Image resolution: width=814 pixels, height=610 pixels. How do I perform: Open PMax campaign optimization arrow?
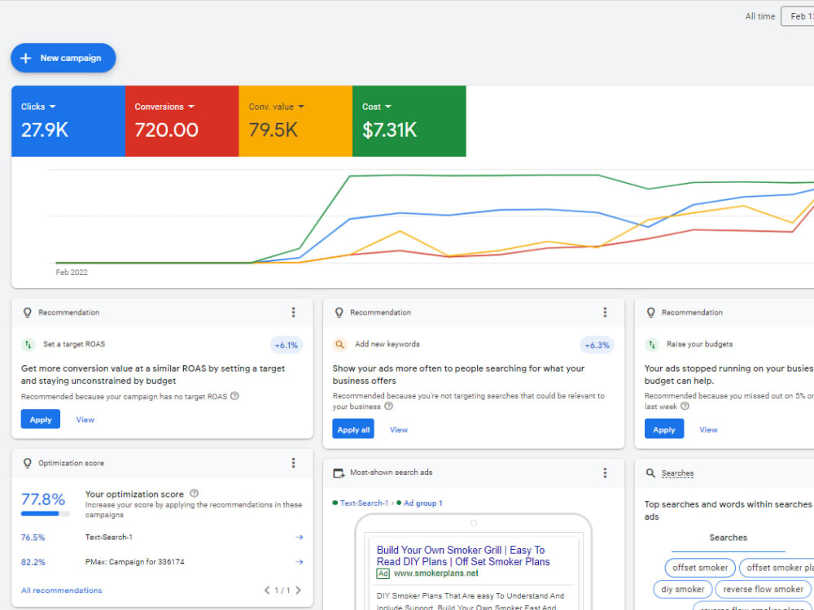point(299,562)
